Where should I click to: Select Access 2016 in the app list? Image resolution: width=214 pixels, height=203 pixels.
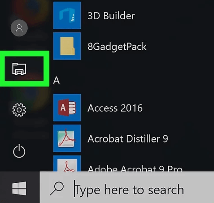tap(115, 108)
